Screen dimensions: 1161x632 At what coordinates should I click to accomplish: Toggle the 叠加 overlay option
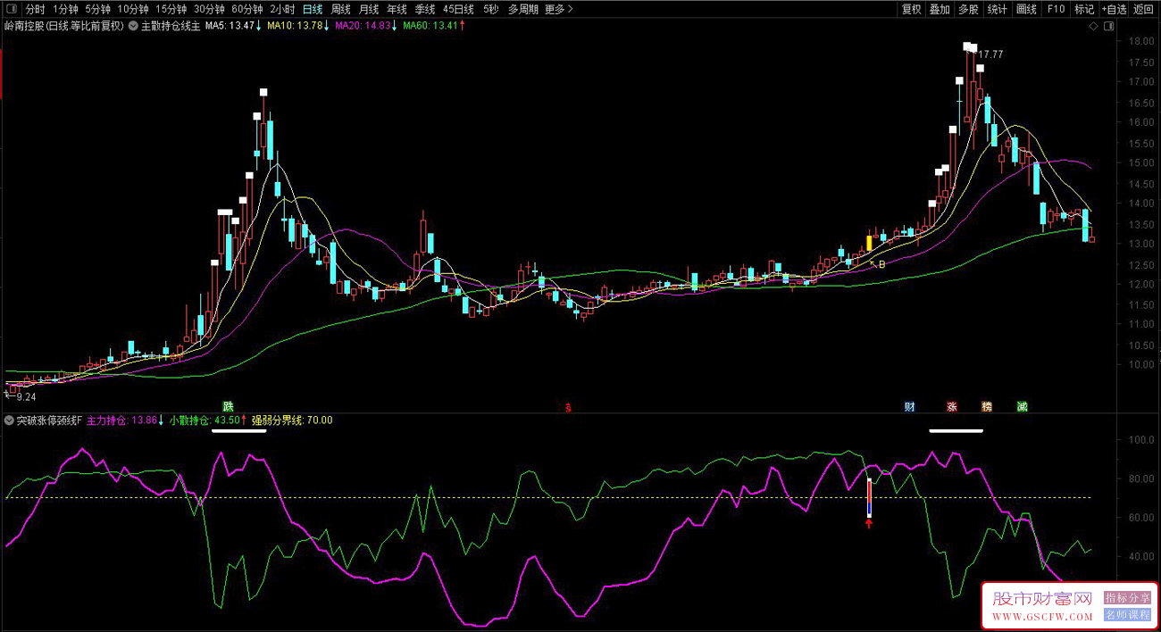tap(940, 10)
